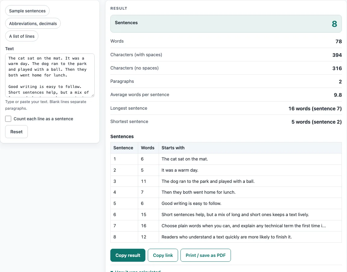Click the Longest sentence label

coord(128,108)
